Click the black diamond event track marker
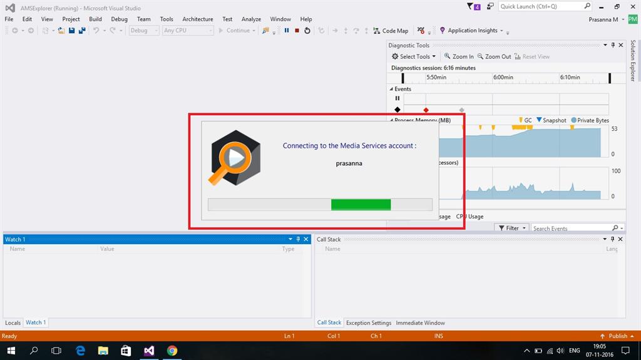This screenshot has height=360, width=641. click(x=397, y=110)
